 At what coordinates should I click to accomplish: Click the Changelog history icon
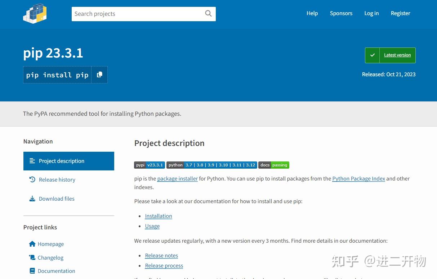click(32, 257)
